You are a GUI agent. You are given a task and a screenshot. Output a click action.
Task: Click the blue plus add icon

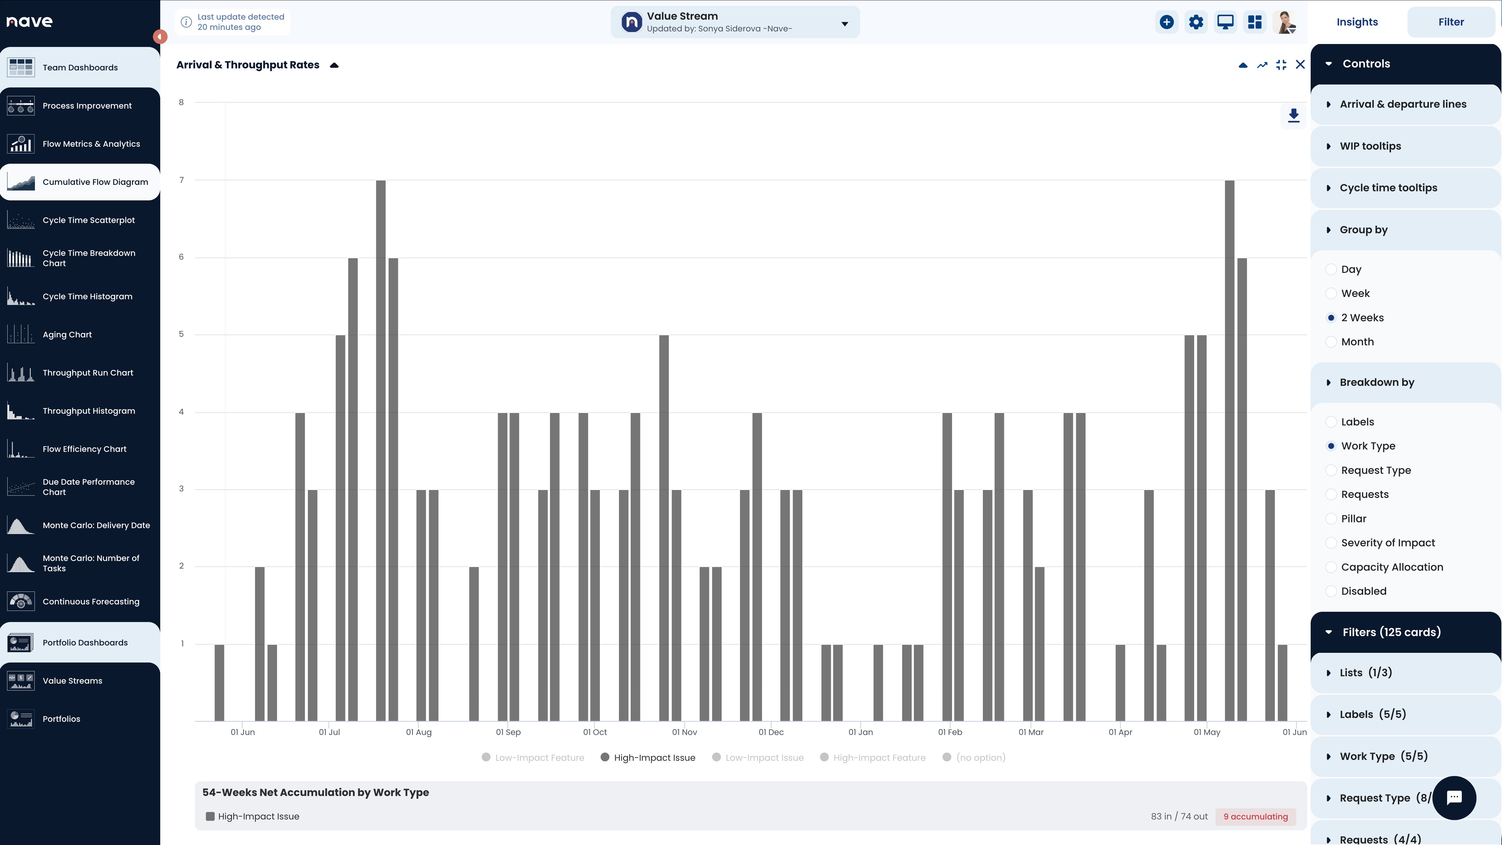(x=1166, y=22)
